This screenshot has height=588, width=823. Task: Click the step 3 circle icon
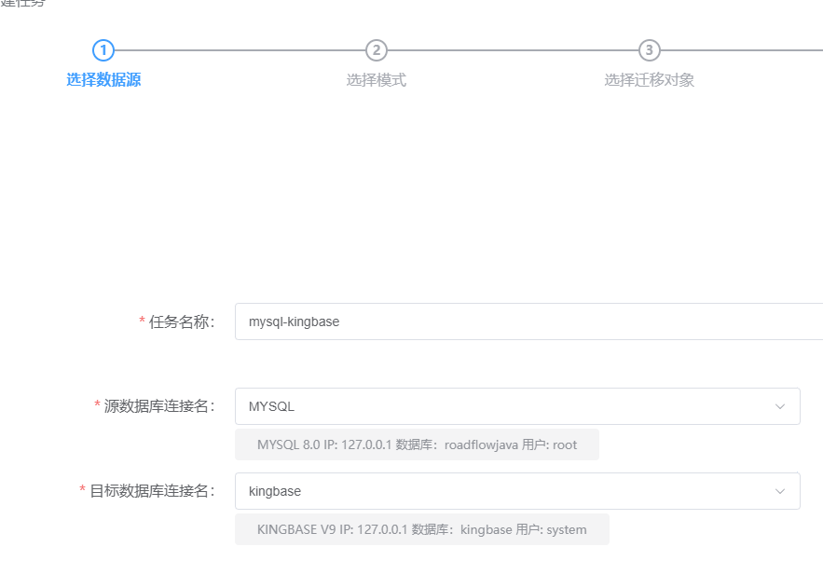click(x=650, y=50)
